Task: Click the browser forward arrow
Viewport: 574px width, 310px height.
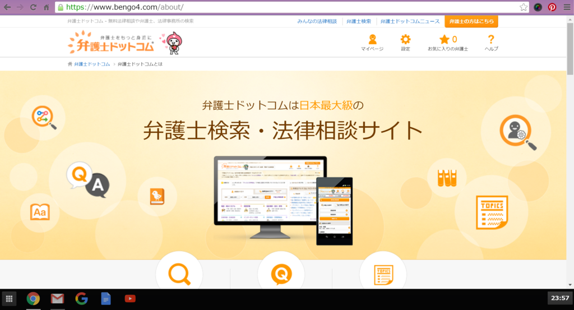Action: [x=20, y=7]
